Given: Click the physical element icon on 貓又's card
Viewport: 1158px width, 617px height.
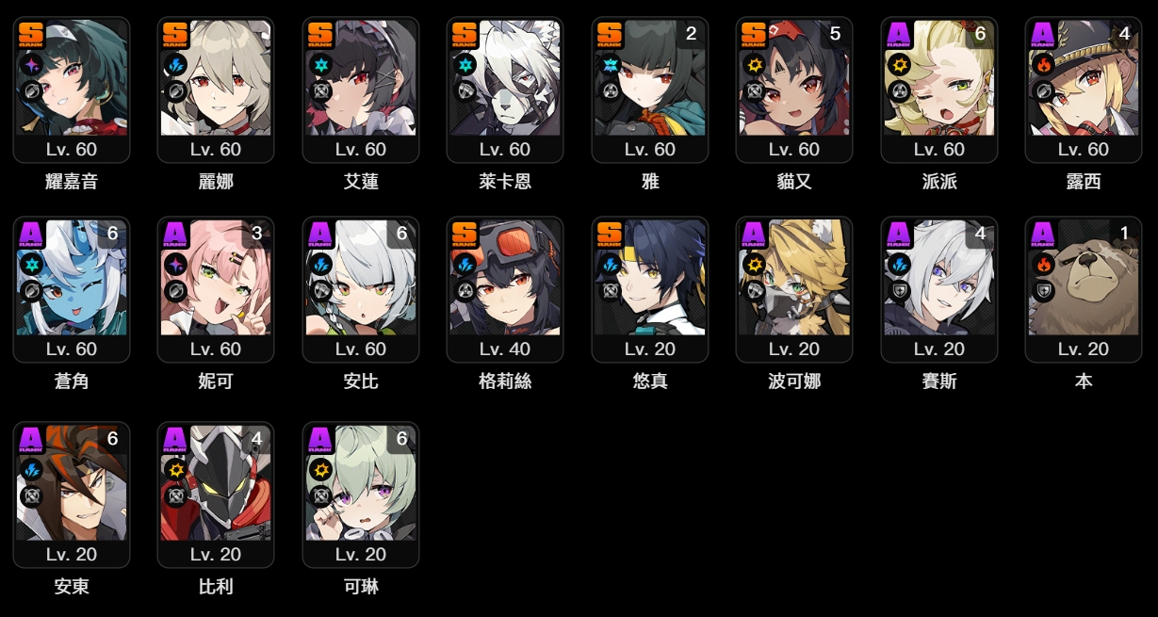Looking at the screenshot, I should pos(754,65).
